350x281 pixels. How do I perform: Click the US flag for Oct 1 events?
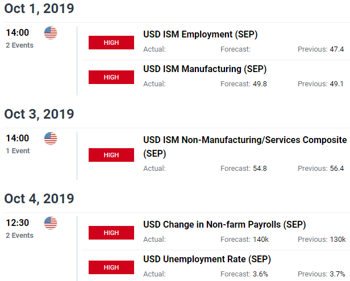pyautogui.click(x=51, y=33)
